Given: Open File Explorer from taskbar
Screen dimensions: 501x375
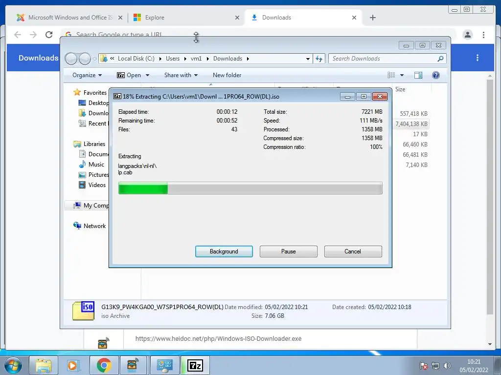Looking at the screenshot, I should 44,365.
